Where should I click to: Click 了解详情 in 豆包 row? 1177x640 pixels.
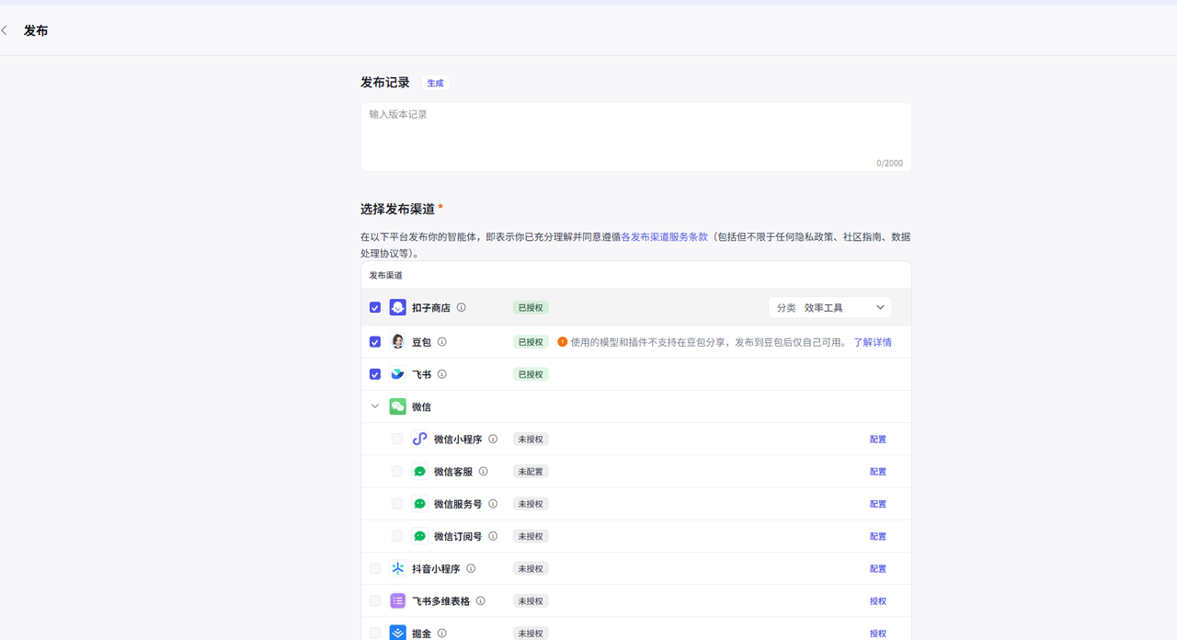click(x=873, y=342)
